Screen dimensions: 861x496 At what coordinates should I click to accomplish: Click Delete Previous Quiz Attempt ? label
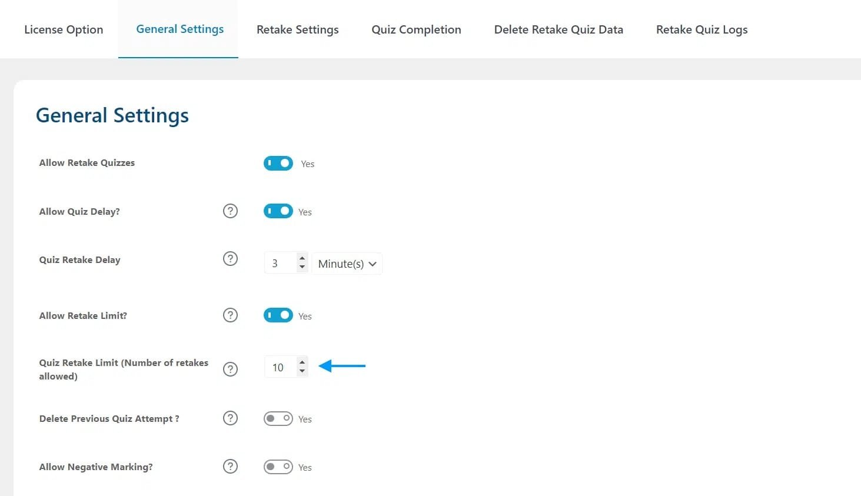109,418
